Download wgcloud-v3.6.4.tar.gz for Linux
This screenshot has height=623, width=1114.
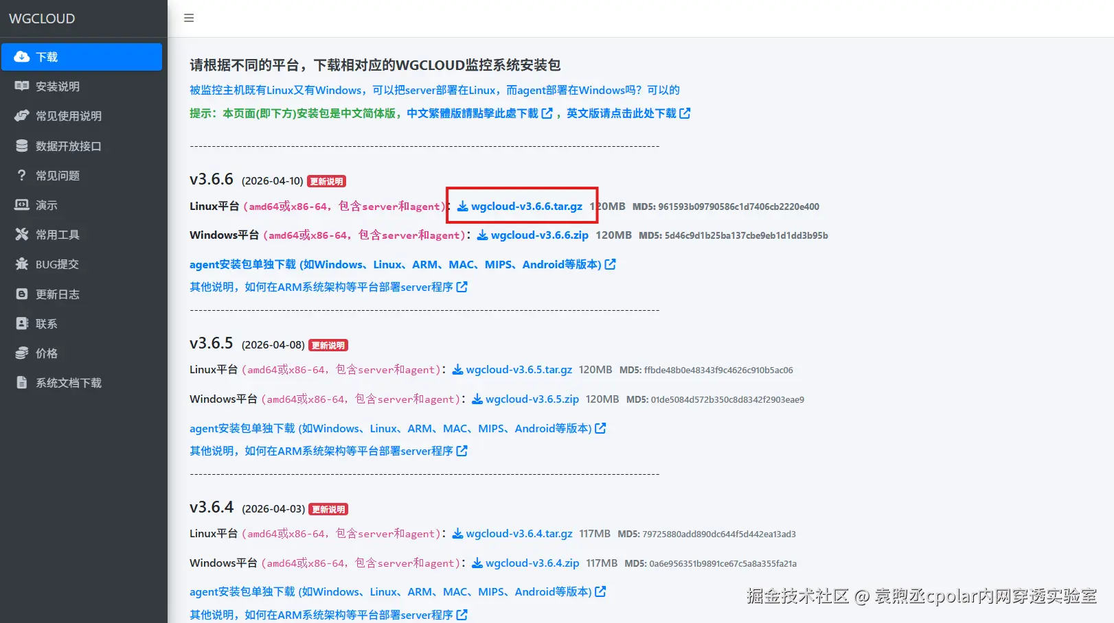click(x=512, y=534)
